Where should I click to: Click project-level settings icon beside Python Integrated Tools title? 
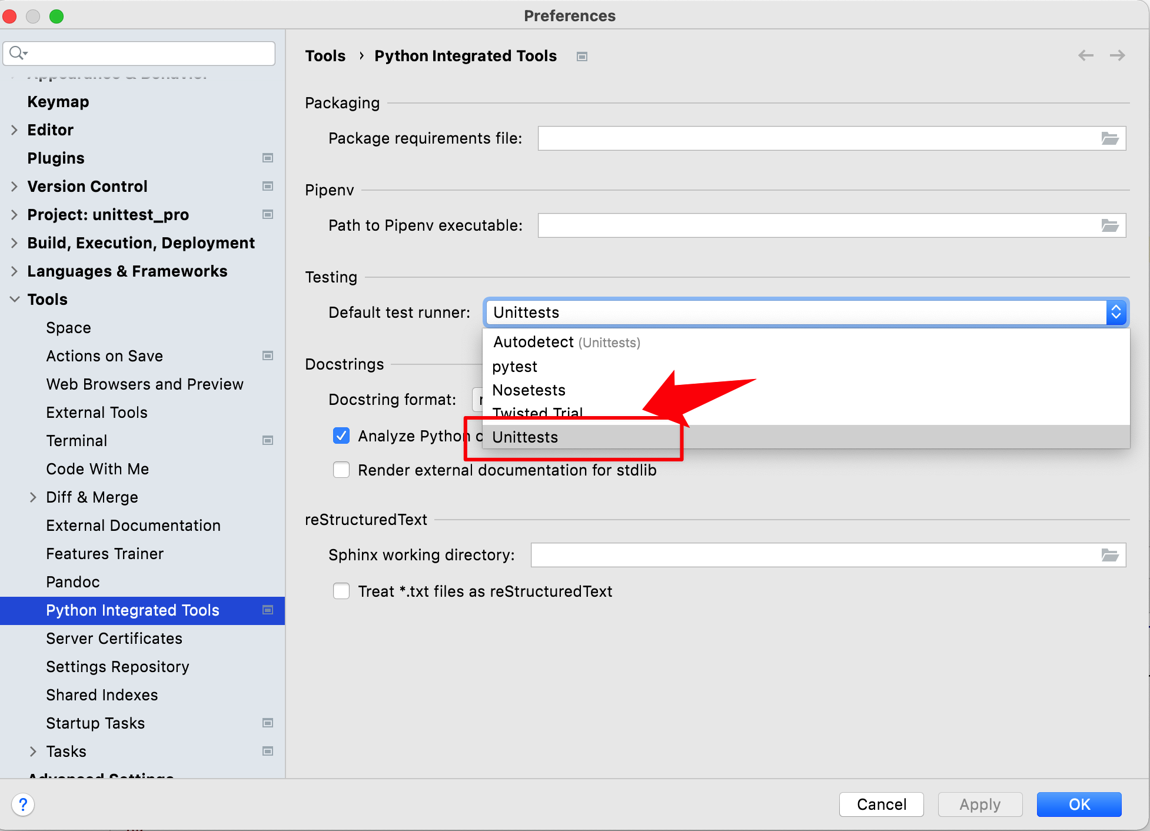pyautogui.click(x=581, y=56)
